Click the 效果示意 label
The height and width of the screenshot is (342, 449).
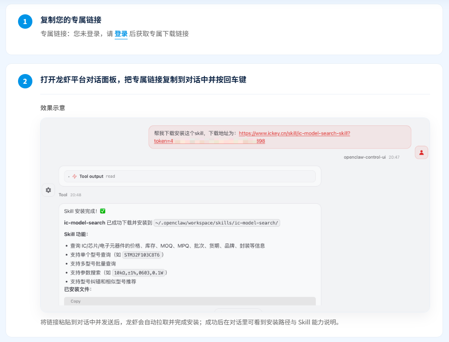pyautogui.click(x=53, y=108)
